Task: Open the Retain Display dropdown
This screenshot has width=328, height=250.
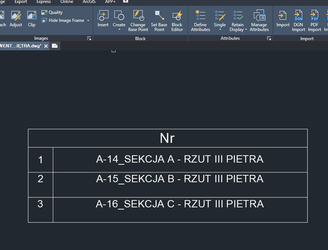Action: point(246,30)
